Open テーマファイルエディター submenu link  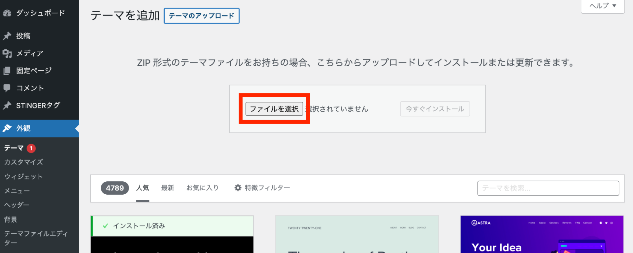click(36, 238)
